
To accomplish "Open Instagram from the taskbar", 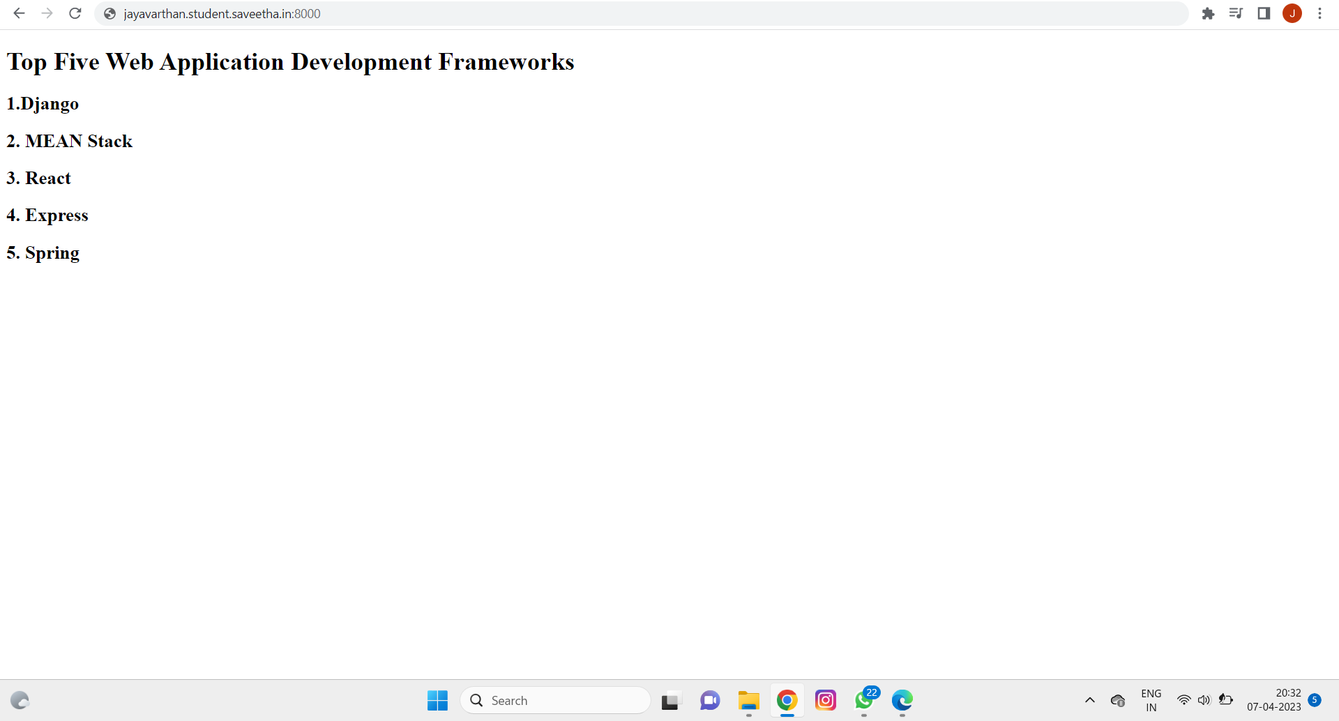I will [826, 700].
